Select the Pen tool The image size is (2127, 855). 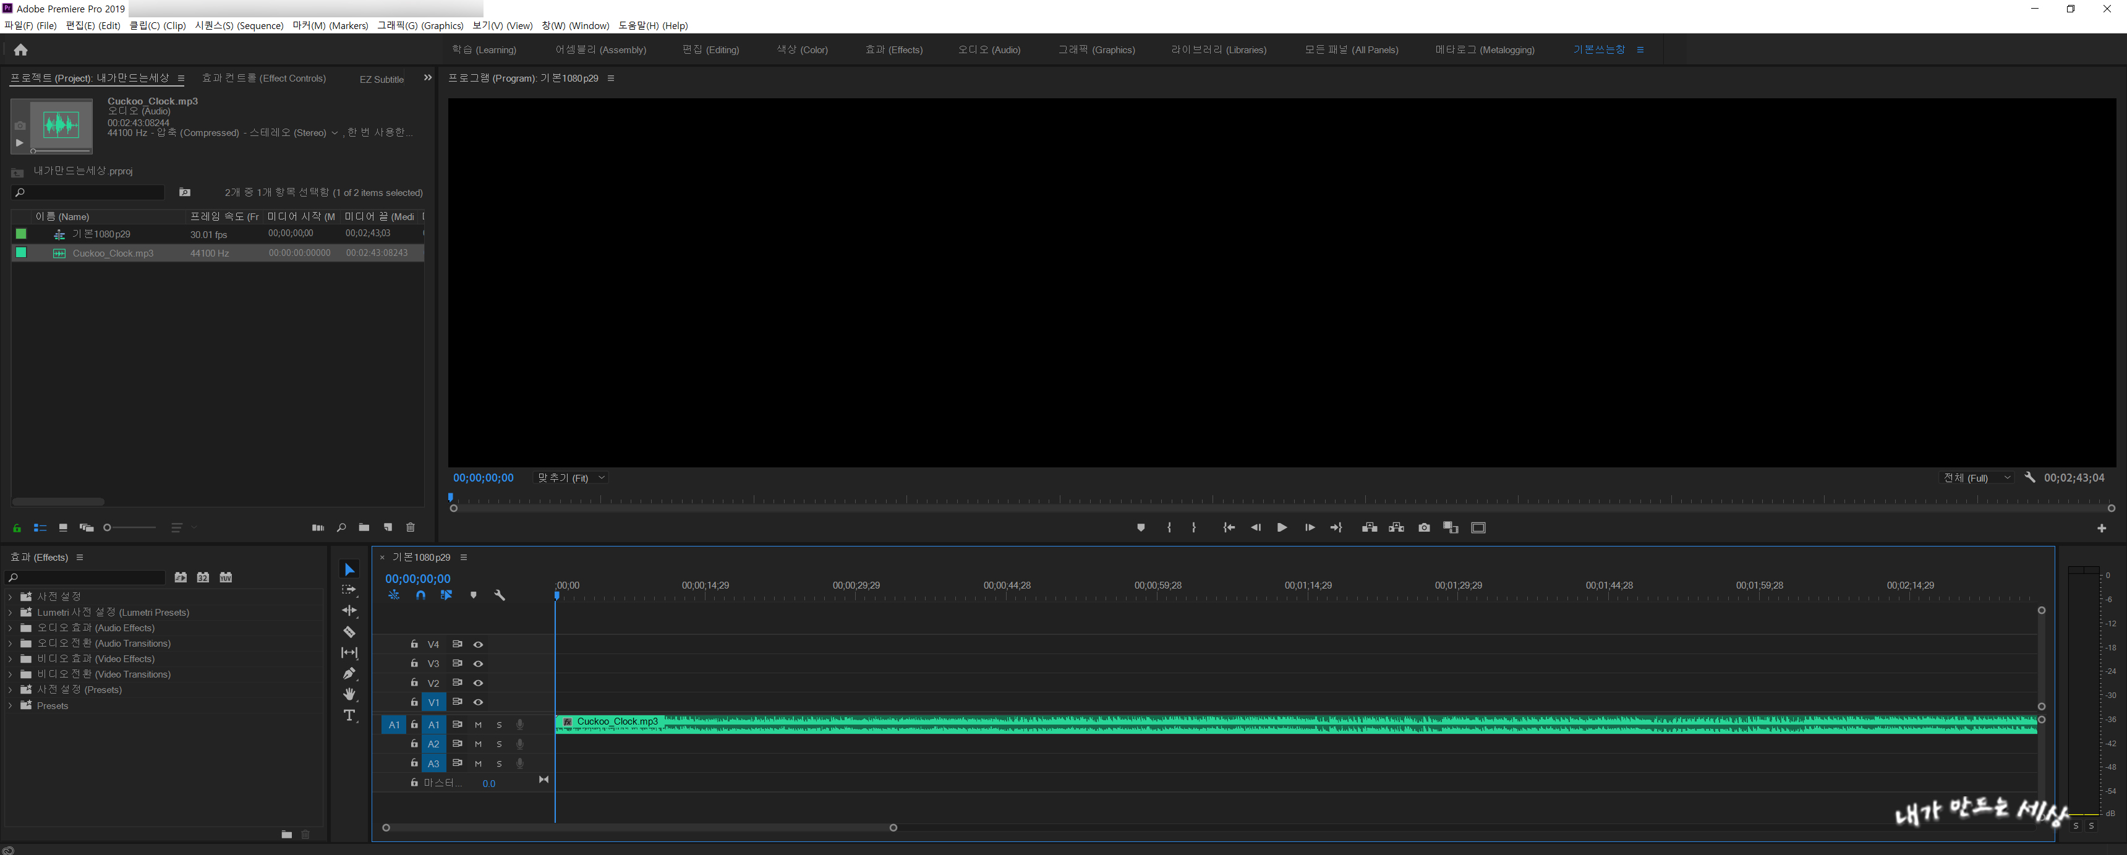coord(349,673)
